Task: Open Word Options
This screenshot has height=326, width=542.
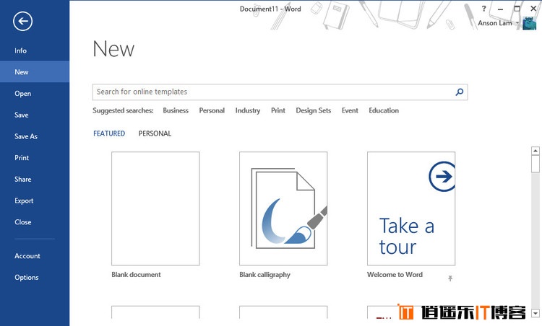Action: tap(27, 277)
